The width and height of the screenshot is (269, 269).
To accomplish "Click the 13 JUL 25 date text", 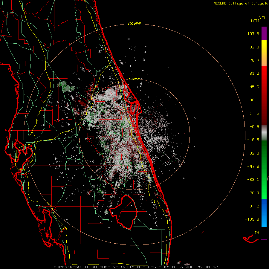I will (190, 267).
